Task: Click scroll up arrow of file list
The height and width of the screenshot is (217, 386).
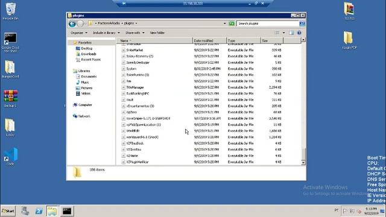Action: tap(303, 40)
